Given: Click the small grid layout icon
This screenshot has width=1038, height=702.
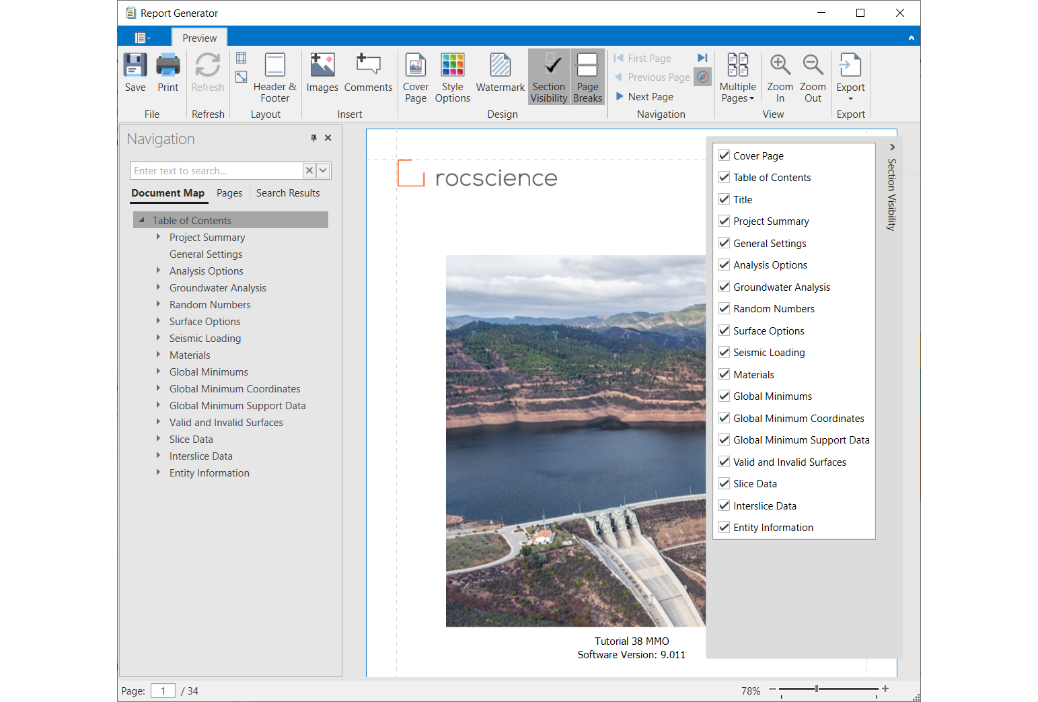Looking at the screenshot, I should pos(241,58).
